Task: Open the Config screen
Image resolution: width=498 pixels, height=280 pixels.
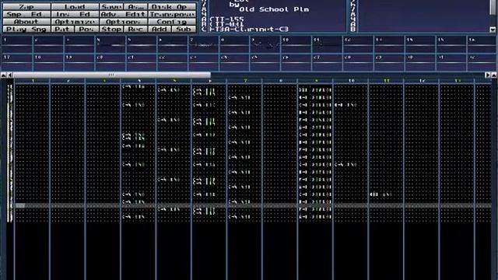Action: [172, 22]
